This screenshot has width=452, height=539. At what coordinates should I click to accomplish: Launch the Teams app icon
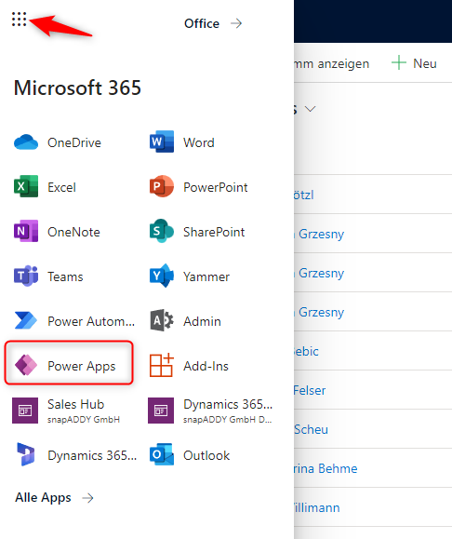(x=26, y=276)
